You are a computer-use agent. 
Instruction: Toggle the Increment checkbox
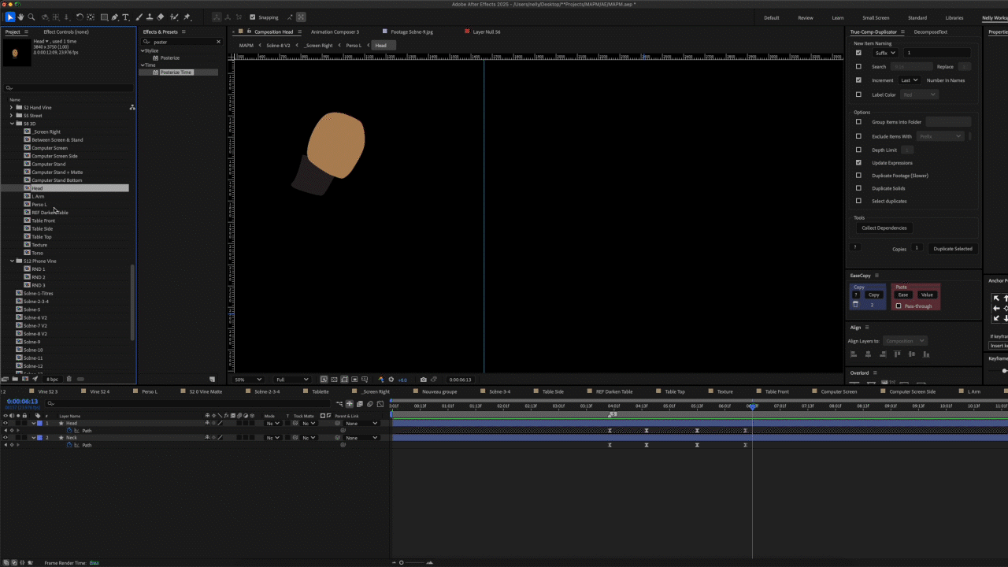(x=858, y=80)
